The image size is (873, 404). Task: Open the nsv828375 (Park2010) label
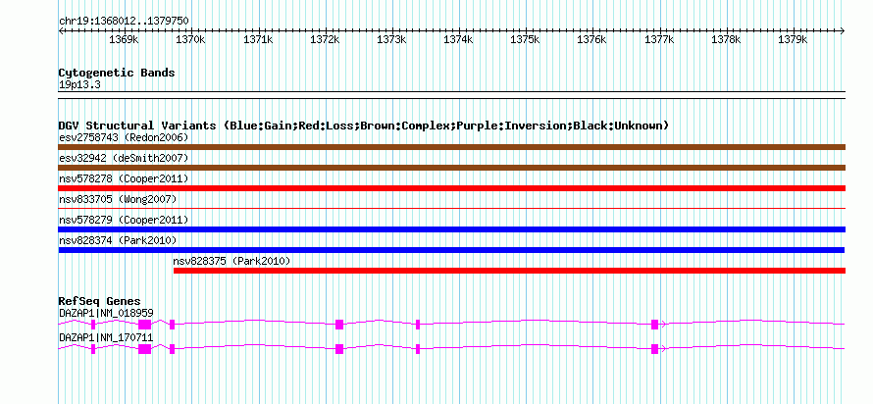(231, 261)
